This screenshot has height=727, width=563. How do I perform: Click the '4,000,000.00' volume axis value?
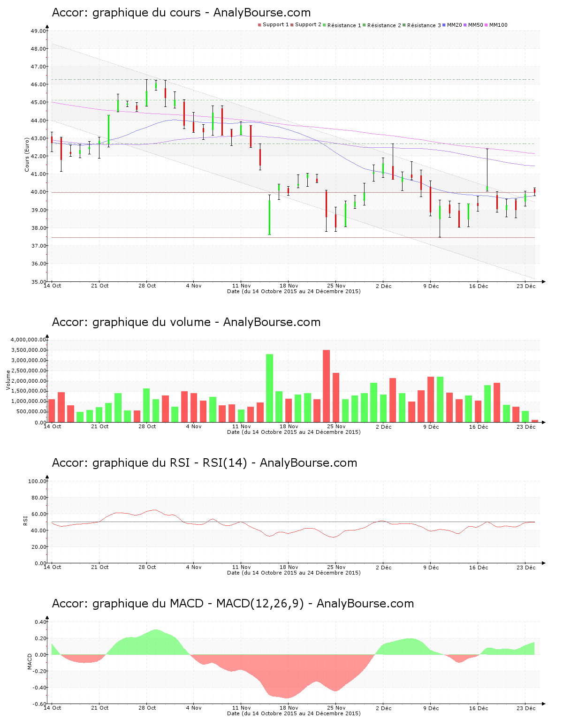28,340
